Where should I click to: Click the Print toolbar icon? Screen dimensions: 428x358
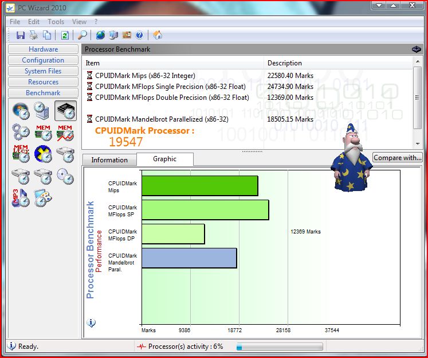(34, 35)
